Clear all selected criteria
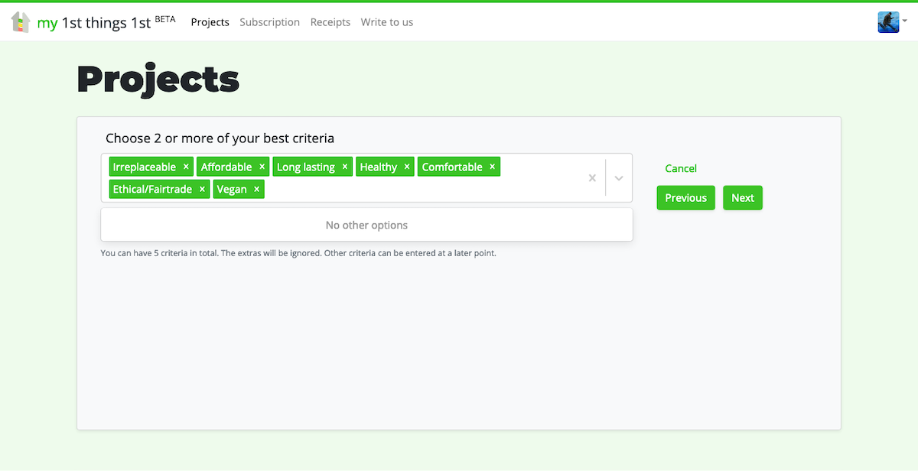 coord(591,178)
